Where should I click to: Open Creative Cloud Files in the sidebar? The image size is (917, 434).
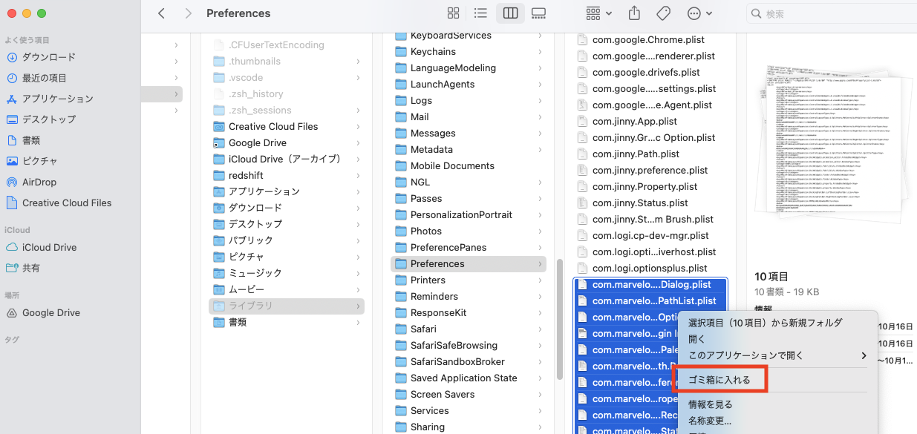pyautogui.click(x=67, y=203)
